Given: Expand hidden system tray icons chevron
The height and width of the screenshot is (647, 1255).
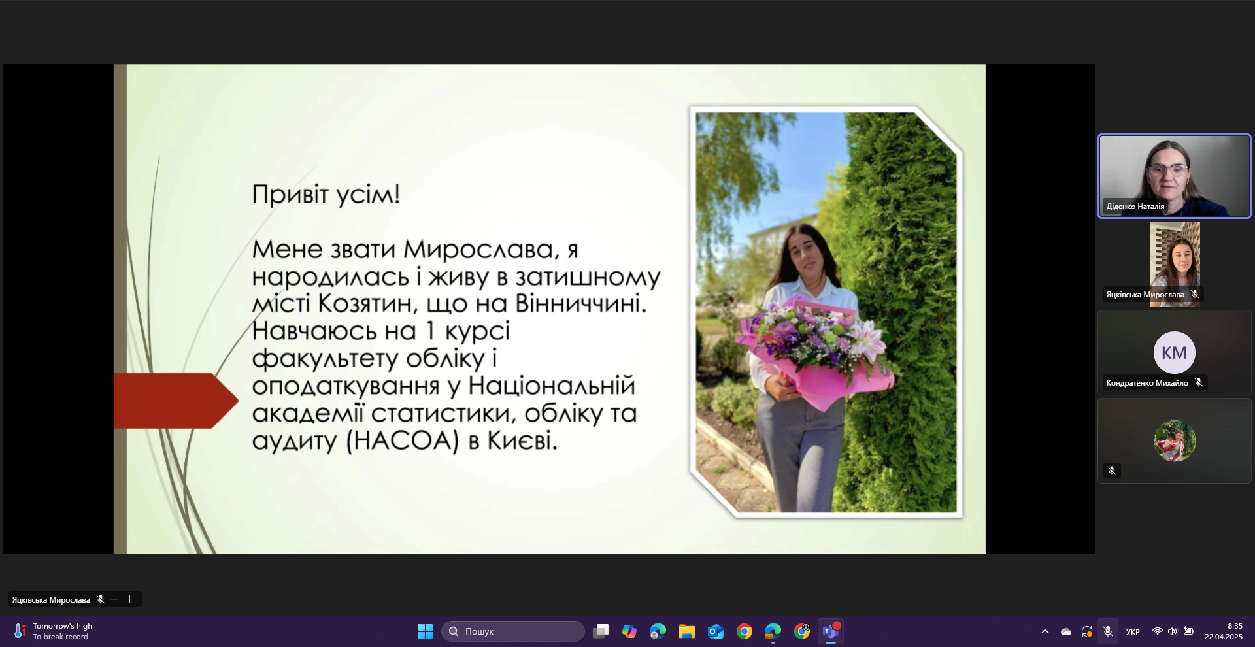Looking at the screenshot, I should coord(1045,631).
